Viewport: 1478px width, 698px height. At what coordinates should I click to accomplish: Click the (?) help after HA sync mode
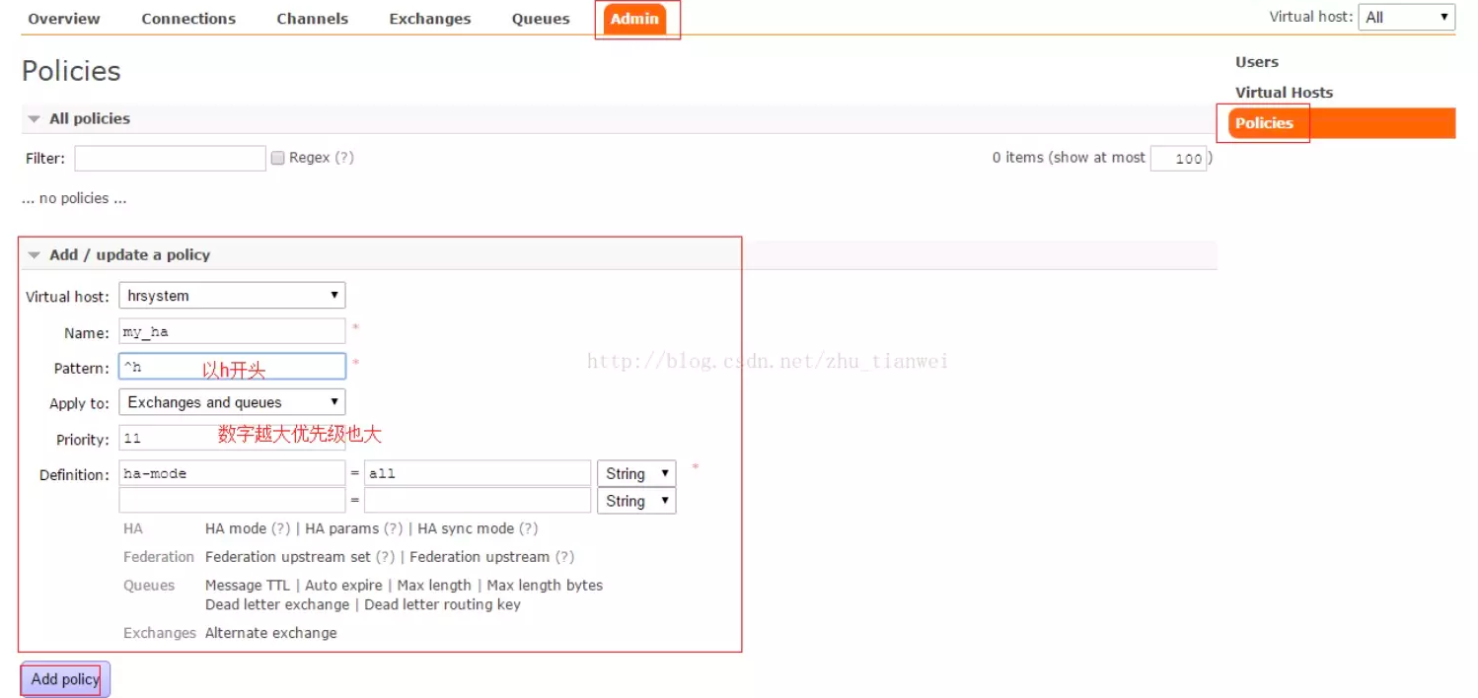point(529,528)
